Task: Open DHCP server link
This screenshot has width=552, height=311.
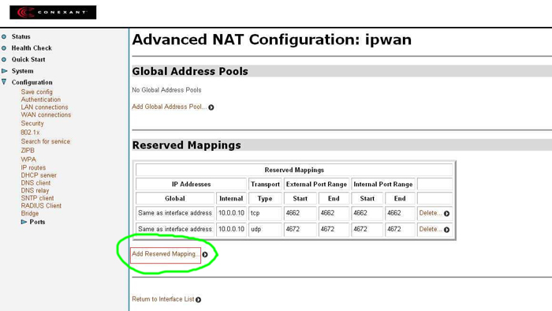Action: [x=39, y=175]
